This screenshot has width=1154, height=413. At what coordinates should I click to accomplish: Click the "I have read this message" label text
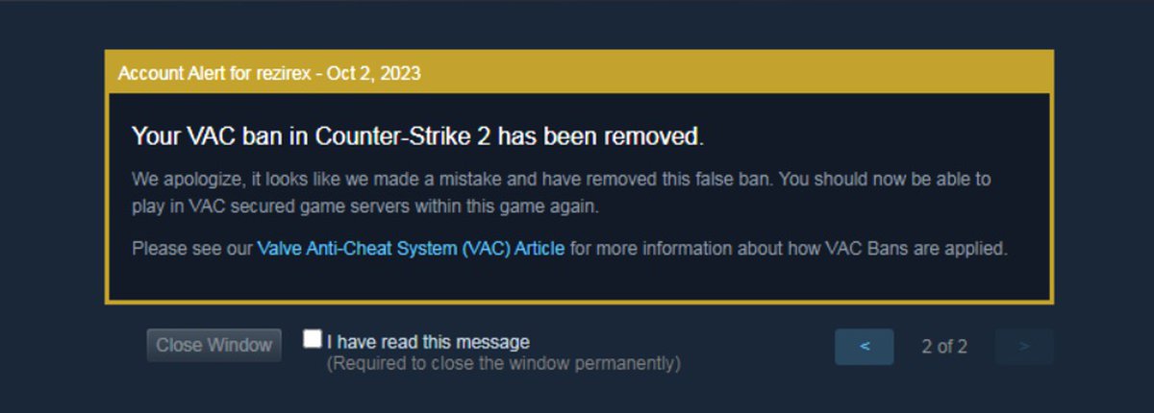click(428, 342)
